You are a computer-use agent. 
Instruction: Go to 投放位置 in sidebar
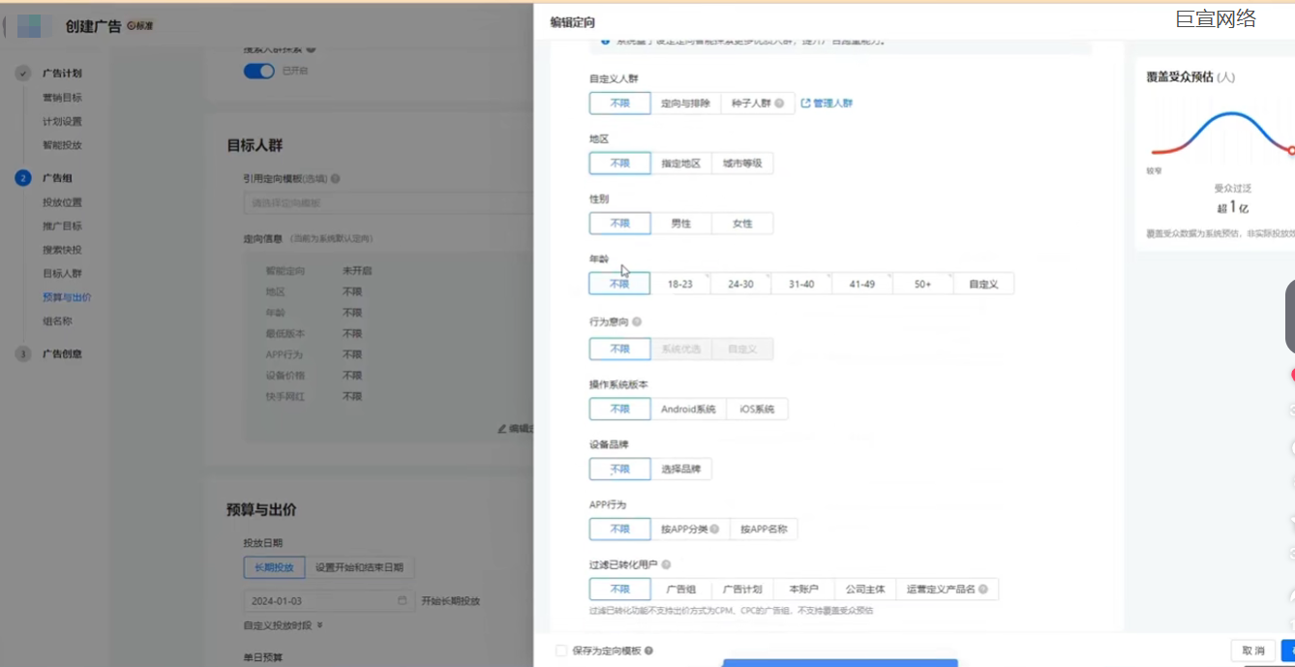click(x=62, y=202)
